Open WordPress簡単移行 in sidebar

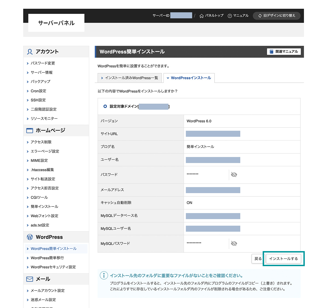[x=47, y=258]
